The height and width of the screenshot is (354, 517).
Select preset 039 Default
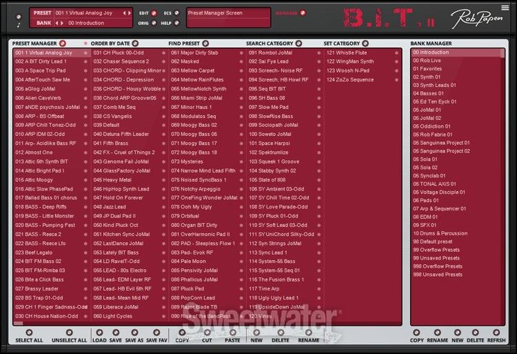[x=106, y=126]
